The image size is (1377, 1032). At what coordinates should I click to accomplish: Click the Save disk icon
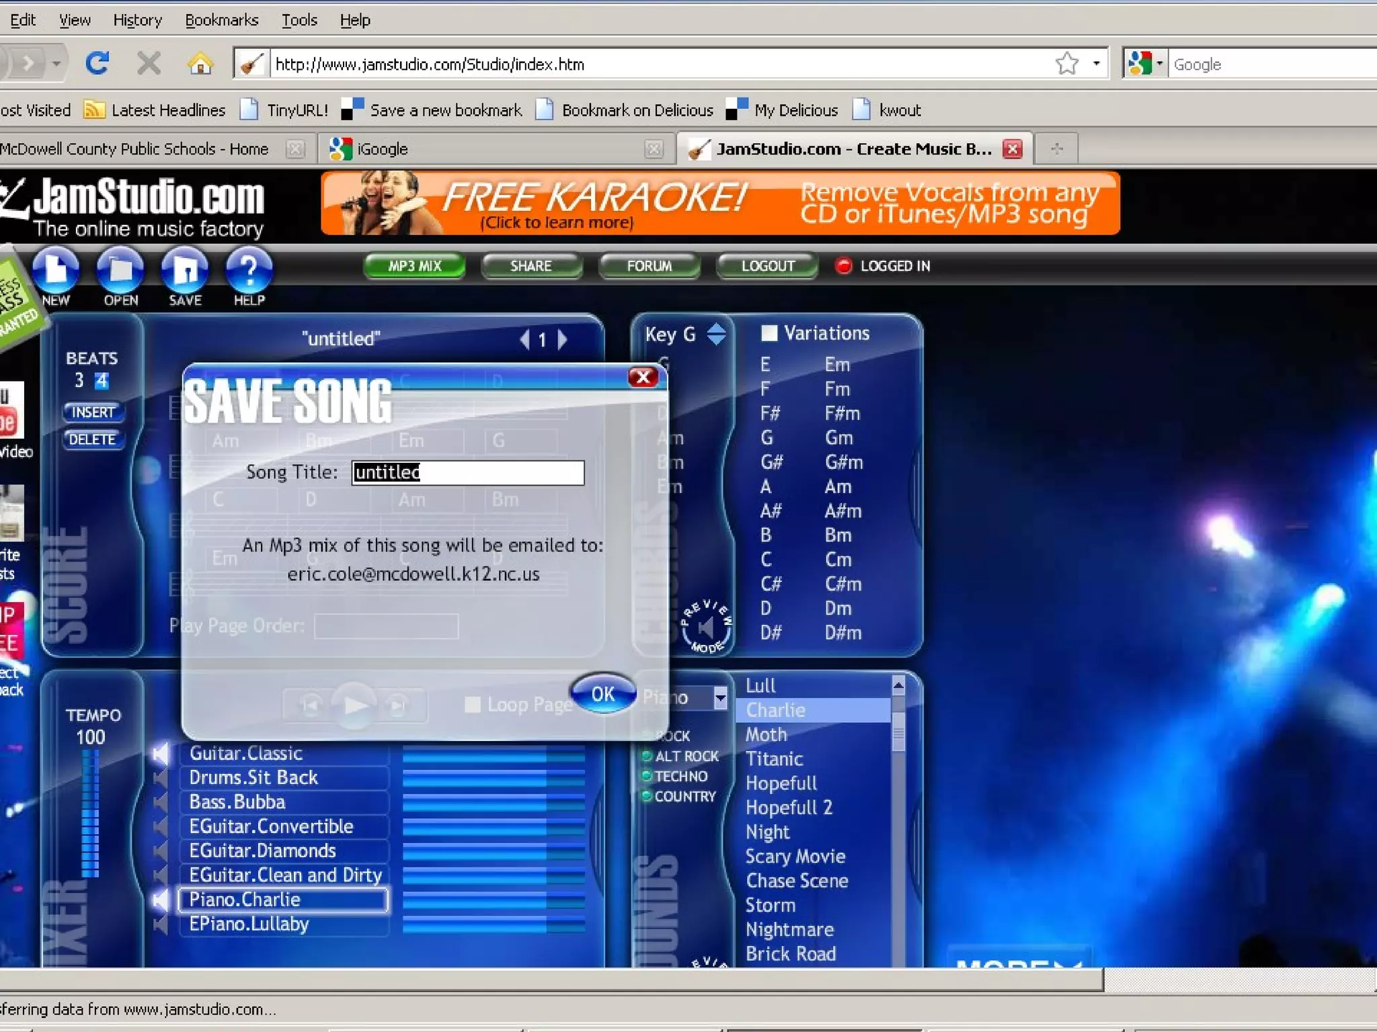(x=185, y=270)
